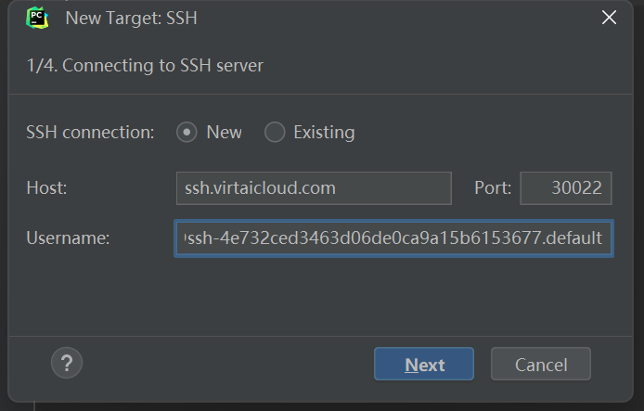
Task: Click inside the Username text field
Action: (x=393, y=238)
